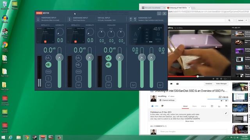Select the About tab under the video
Screen dimensions: 250x140
tap(185, 106)
